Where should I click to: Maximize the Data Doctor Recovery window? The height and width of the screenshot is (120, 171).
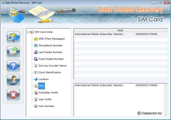click(161, 3)
